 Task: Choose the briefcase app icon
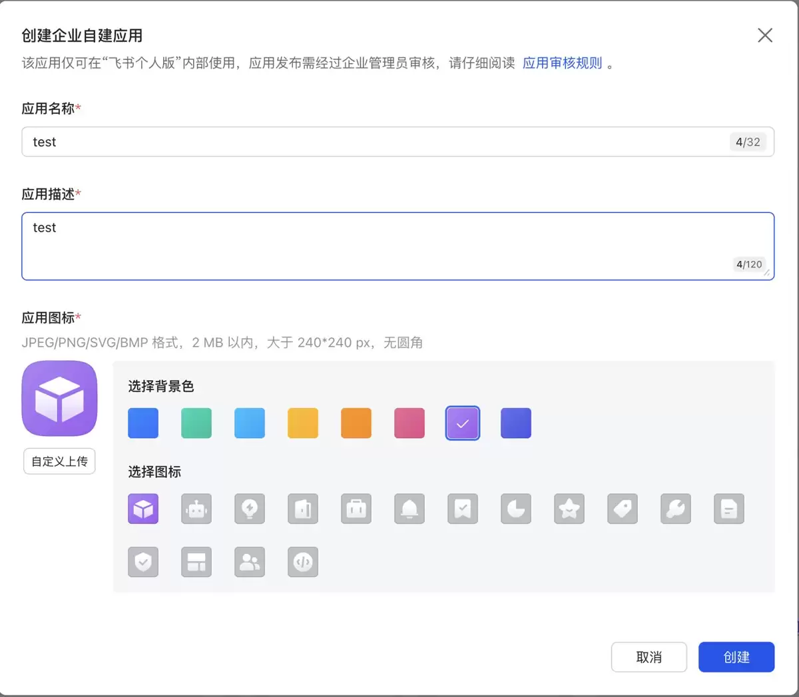click(356, 509)
